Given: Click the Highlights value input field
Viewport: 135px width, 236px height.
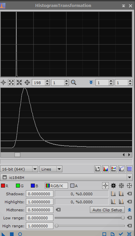Looking at the screenshot, I should tap(39, 202).
